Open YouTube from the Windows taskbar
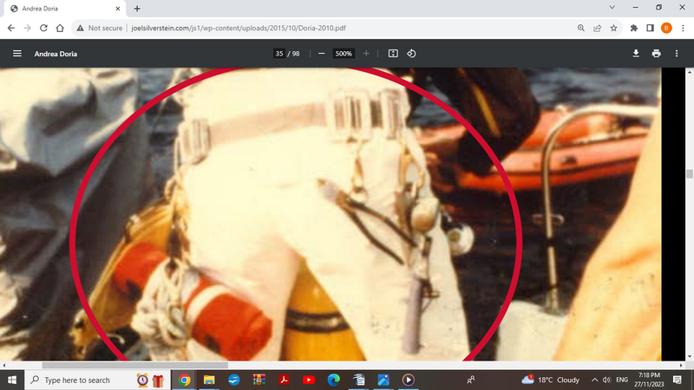694x390 pixels. coord(309,380)
